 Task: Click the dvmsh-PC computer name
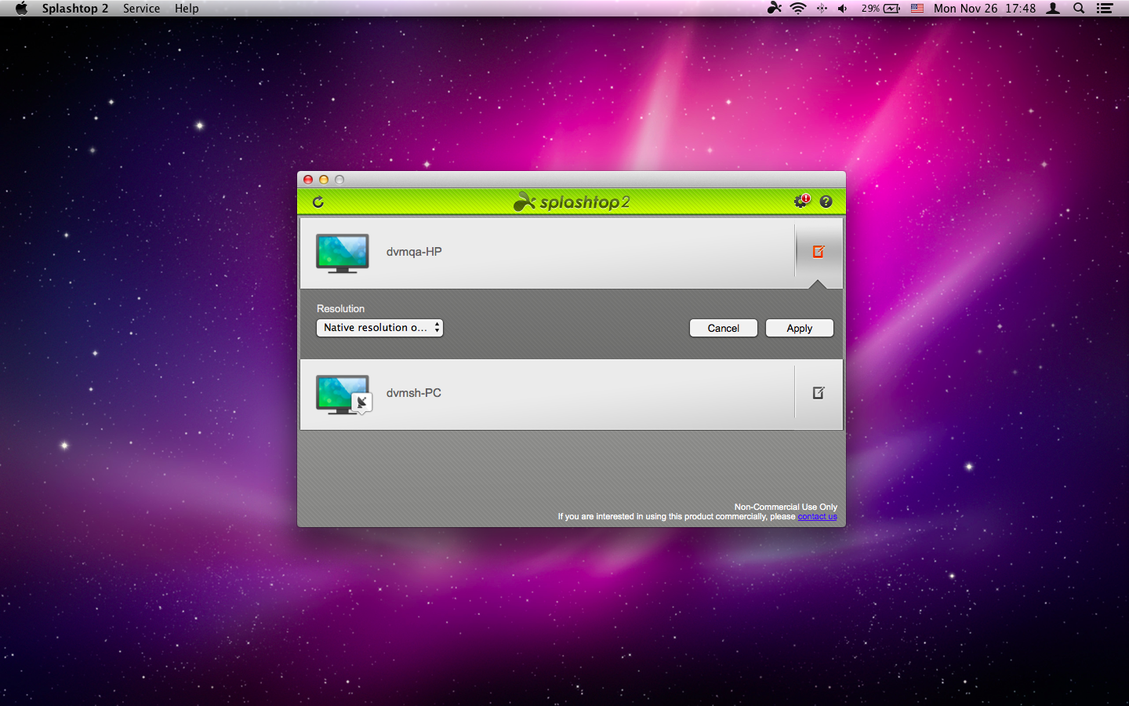(x=414, y=393)
